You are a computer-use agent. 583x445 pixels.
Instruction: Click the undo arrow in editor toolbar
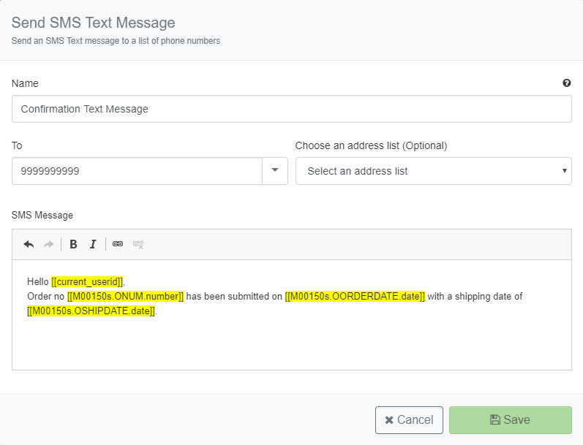(x=29, y=244)
